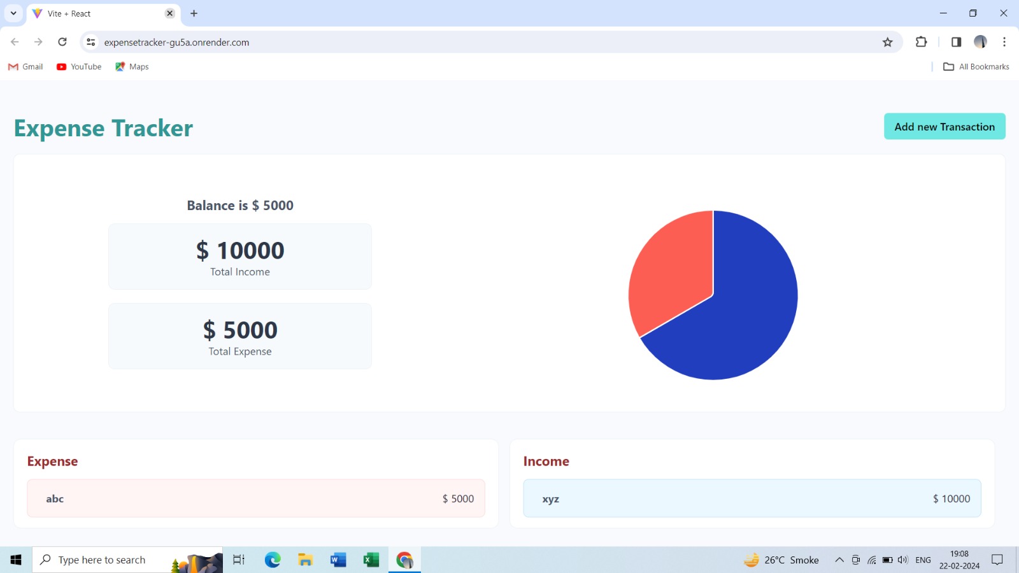Open Microsoft Word from the taskbar
Screen dimensions: 1019x573
click(338, 560)
